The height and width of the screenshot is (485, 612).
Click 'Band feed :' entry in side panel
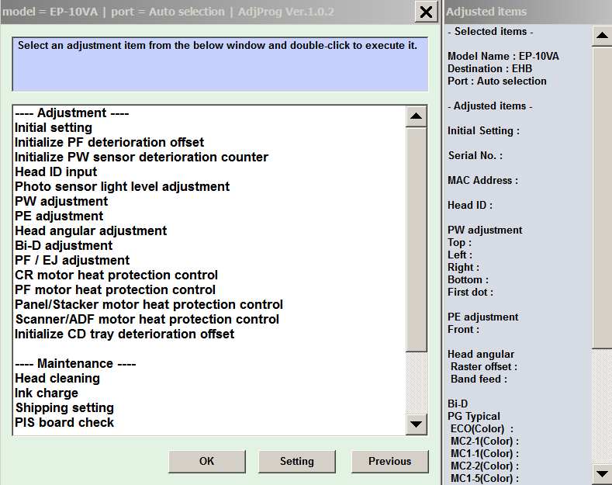point(479,379)
